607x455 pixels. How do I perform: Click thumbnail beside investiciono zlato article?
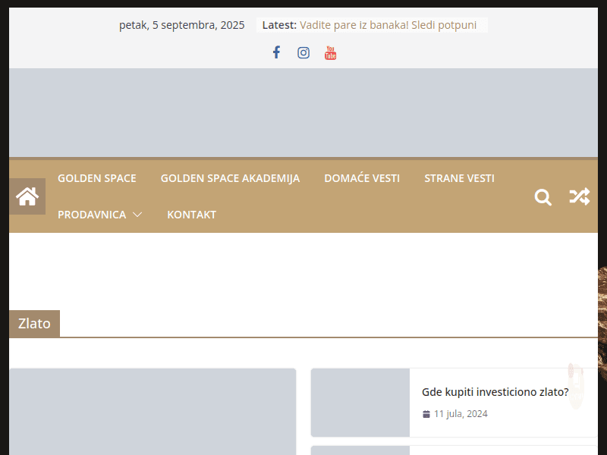coord(360,403)
